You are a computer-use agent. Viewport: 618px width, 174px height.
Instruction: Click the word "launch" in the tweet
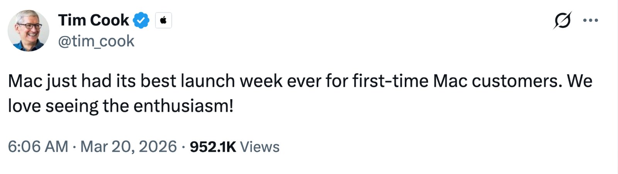[208, 81]
